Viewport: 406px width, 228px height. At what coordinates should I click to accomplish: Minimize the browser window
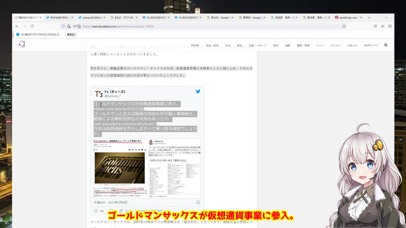tap(386, 18)
